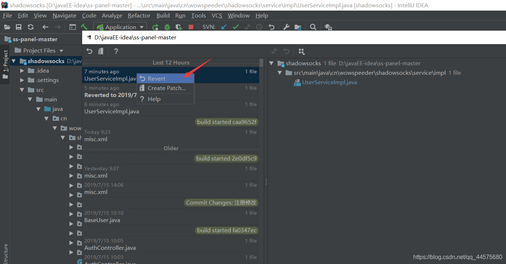Click the Create Patch icon in Local History toolbar
Image resolution: width=506 pixels, height=264 pixels.
point(101,51)
